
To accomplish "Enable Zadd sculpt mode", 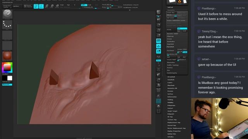I will pos(84,5).
